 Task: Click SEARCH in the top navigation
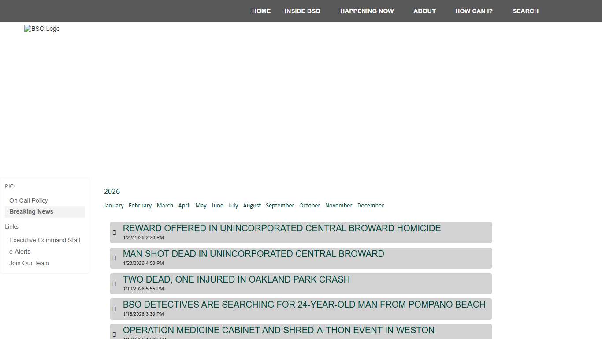pos(526,11)
